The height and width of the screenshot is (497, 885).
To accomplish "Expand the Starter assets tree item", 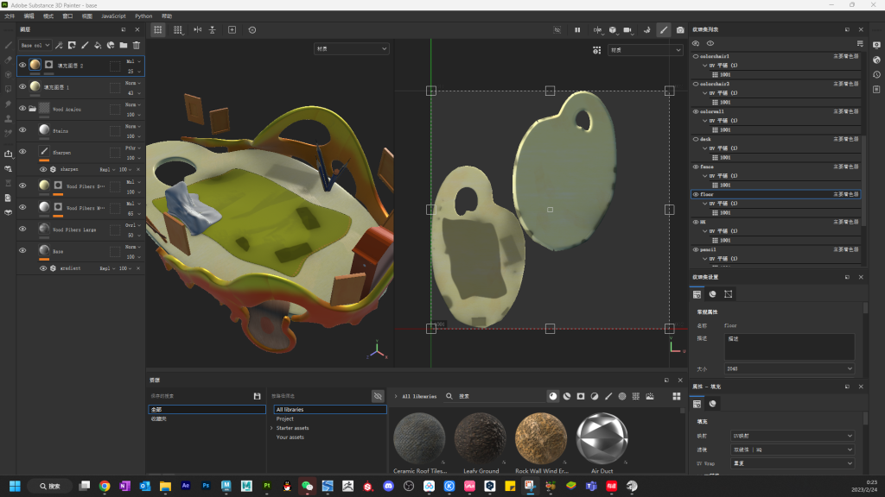I will coord(271,428).
